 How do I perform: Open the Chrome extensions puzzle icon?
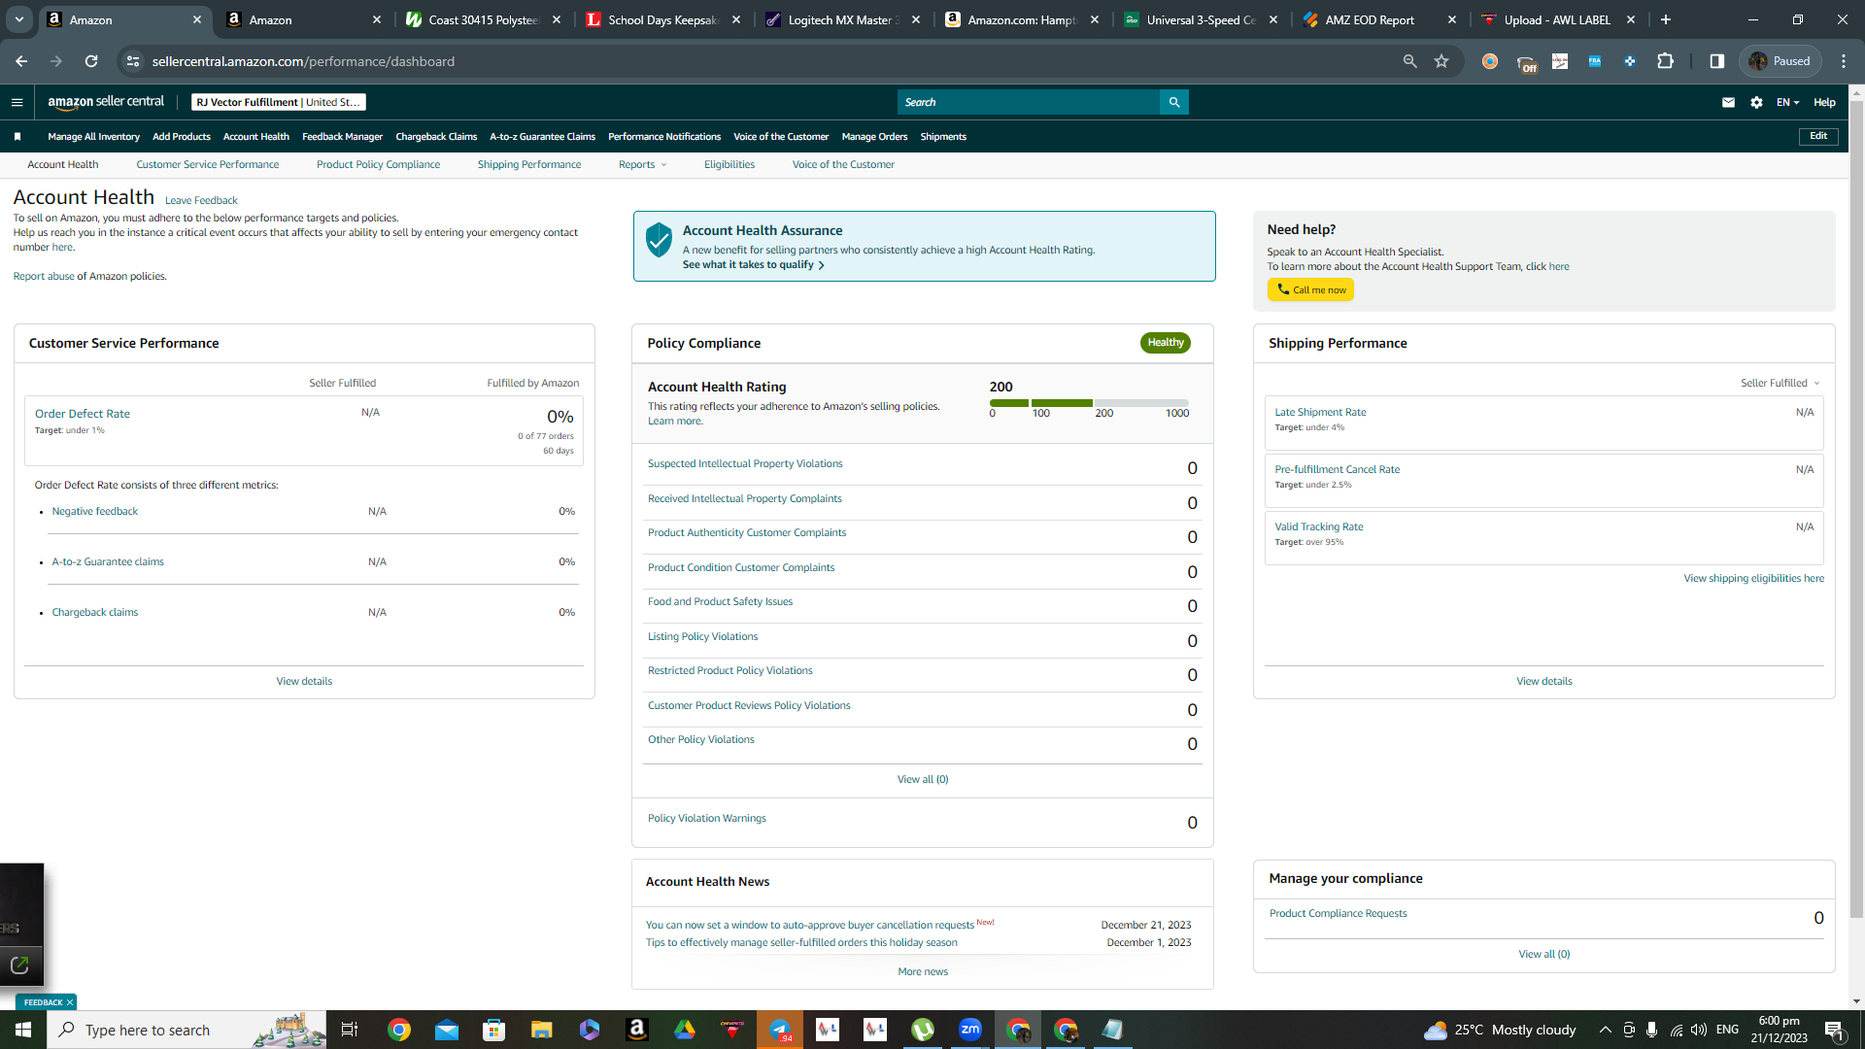pyautogui.click(x=1665, y=61)
